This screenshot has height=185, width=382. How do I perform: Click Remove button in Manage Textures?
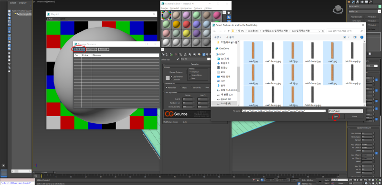point(92,49)
